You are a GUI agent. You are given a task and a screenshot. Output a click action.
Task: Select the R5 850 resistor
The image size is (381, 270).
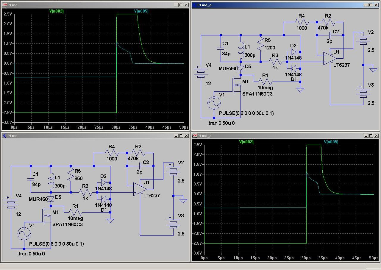(x=71, y=174)
